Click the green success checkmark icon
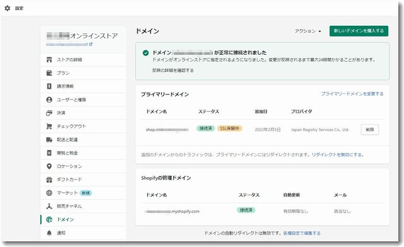Viewport: 404px width, 247px height. [146, 53]
